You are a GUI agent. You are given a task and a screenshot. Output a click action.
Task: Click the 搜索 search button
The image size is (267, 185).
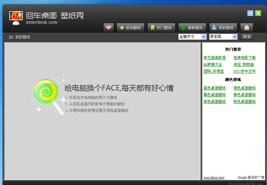coord(247,36)
